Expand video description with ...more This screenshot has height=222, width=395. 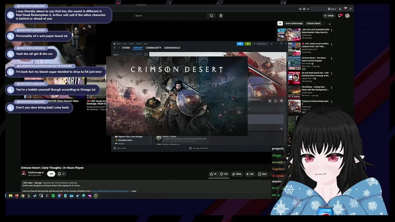coord(133,191)
